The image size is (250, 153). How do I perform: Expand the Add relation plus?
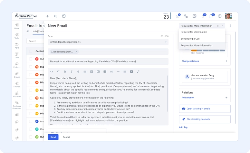tap(226, 98)
